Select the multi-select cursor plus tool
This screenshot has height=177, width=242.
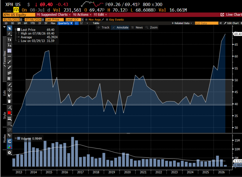tap(9, 96)
